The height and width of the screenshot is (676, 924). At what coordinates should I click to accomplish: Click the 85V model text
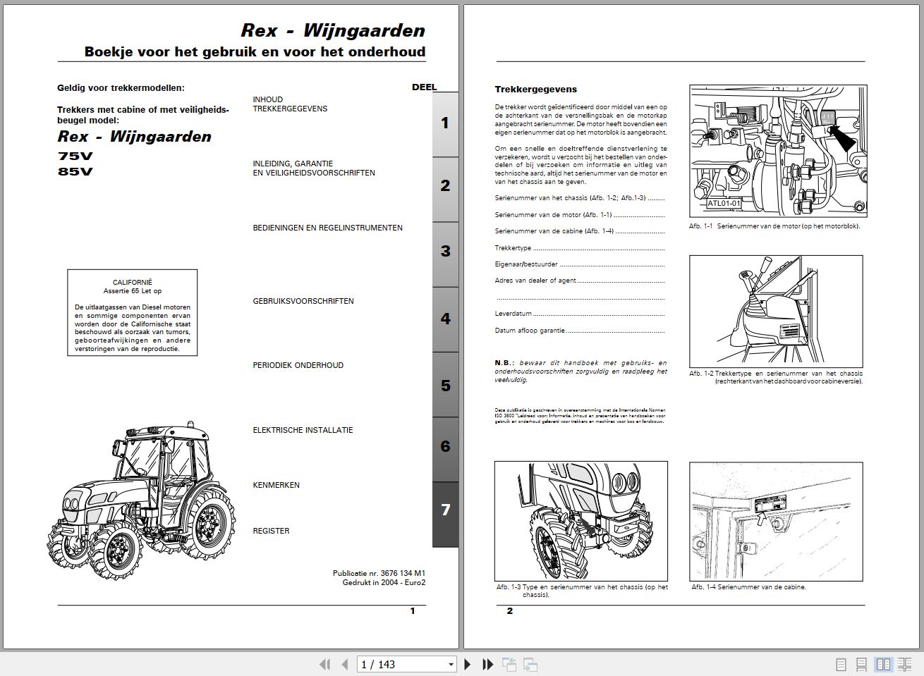(75, 171)
